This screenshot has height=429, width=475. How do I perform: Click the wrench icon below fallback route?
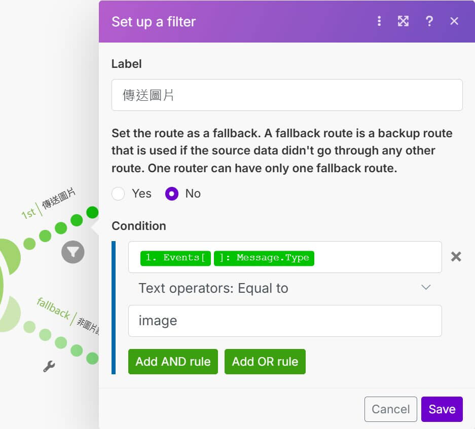click(x=49, y=367)
